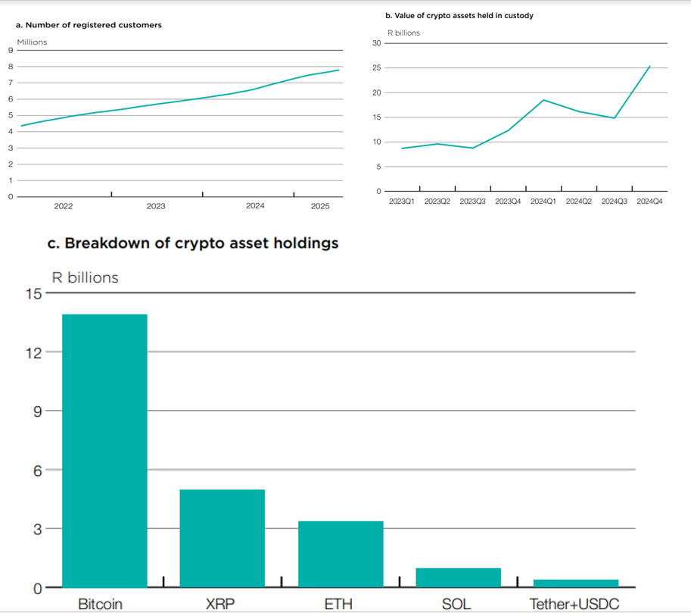
Task: Click the 'Value of crypto assets held in custody' title
Action: (x=459, y=15)
